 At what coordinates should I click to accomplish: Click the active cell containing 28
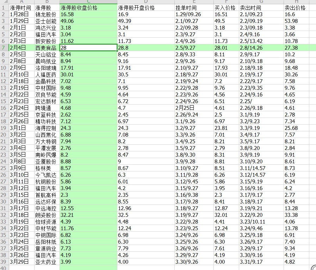click(x=88, y=48)
